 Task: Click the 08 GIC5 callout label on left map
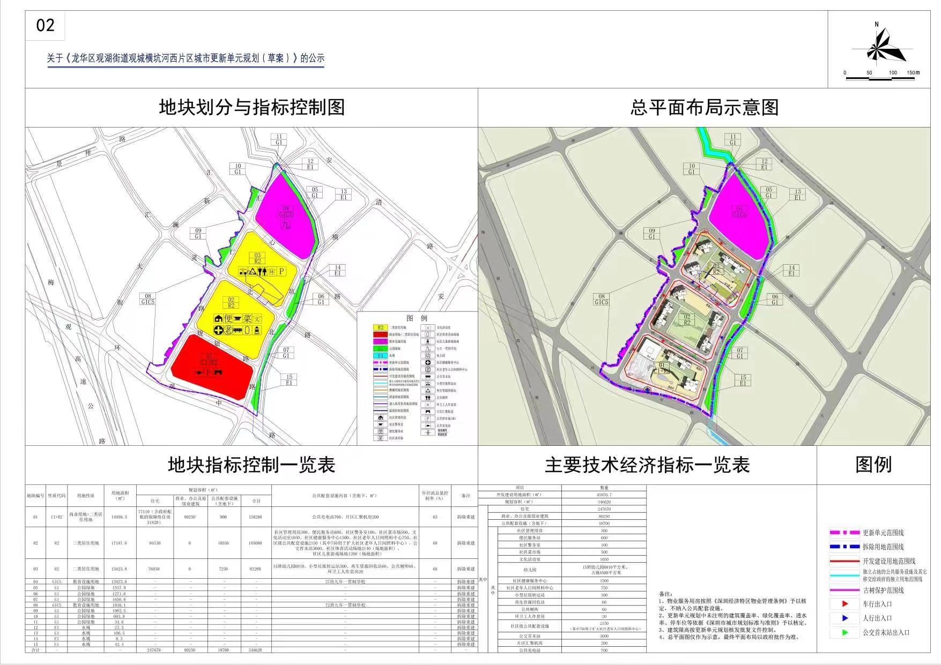pyautogui.click(x=147, y=299)
